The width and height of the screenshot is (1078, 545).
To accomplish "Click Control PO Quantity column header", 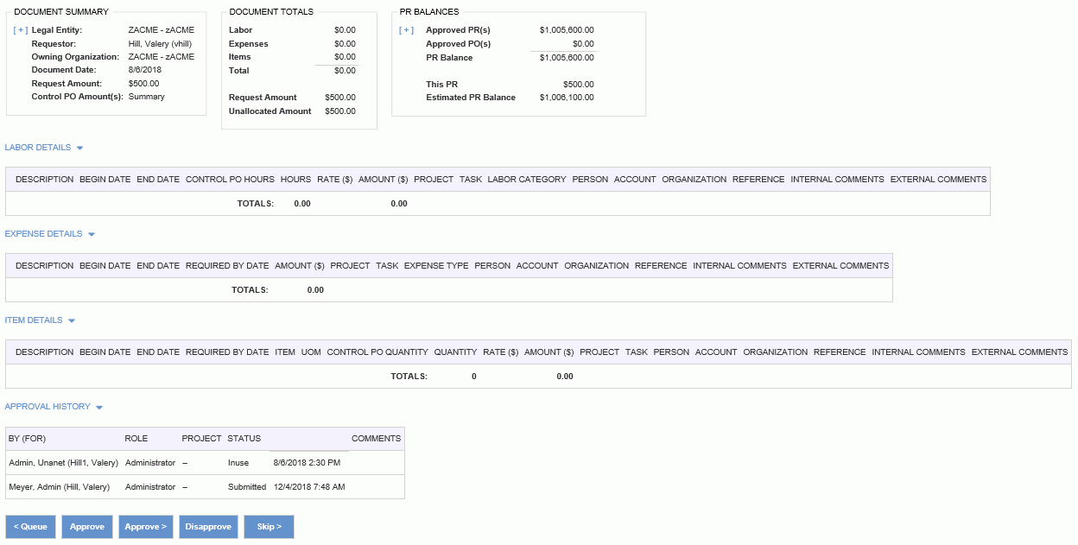I will click(377, 352).
